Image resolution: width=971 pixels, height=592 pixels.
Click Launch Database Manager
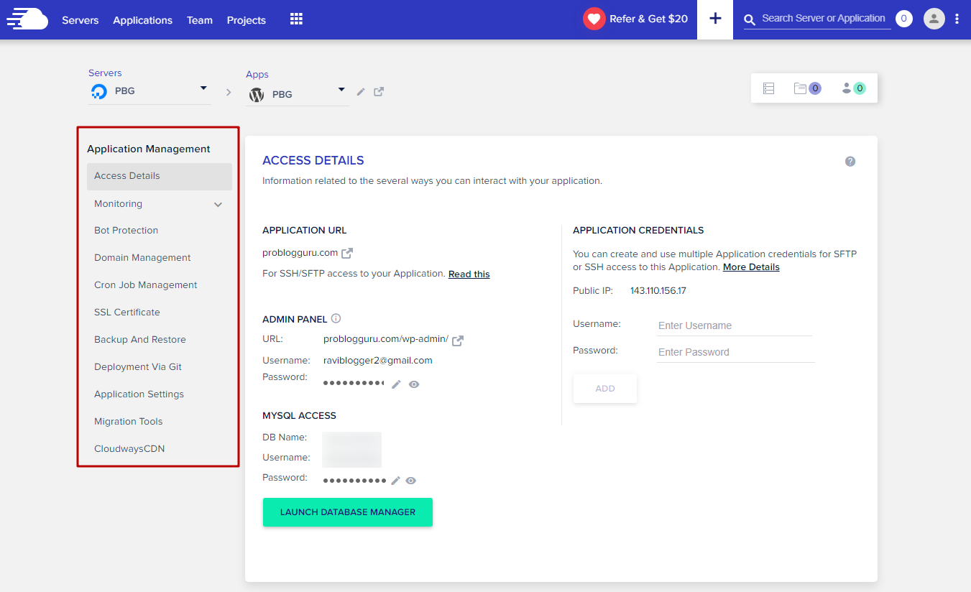pos(347,512)
